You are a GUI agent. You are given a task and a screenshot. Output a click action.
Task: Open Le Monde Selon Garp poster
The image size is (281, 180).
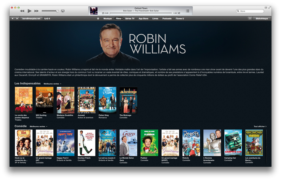click(129, 143)
